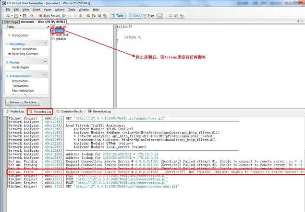This screenshot has height=212, width=305.
Task: Click the tab scroll left arrow
Action: click(x=299, y=21)
